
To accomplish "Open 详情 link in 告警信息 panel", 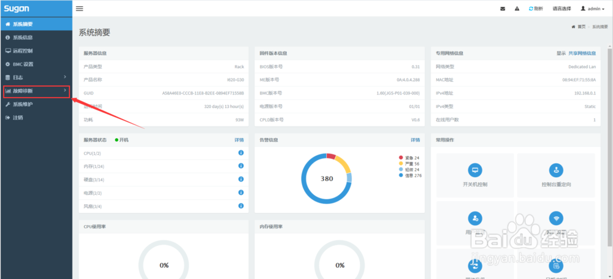I will pyautogui.click(x=415, y=140).
